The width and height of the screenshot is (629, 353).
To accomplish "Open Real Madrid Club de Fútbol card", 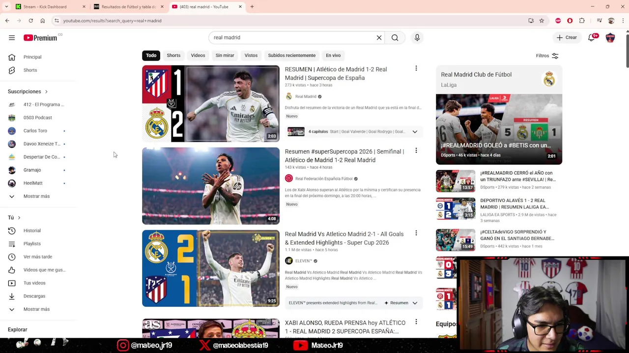I will (499, 79).
